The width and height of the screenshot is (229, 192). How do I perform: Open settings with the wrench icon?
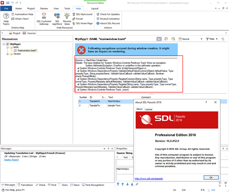(137, 184)
